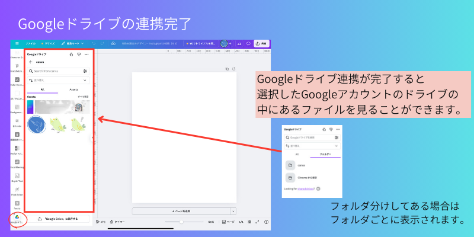Screen dimensions: 474x237
Task: Go back using the arrow next to canva
Action: (31, 62)
